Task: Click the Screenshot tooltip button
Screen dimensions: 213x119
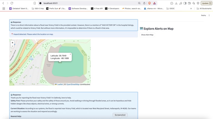Action: click(x=120, y=115)
